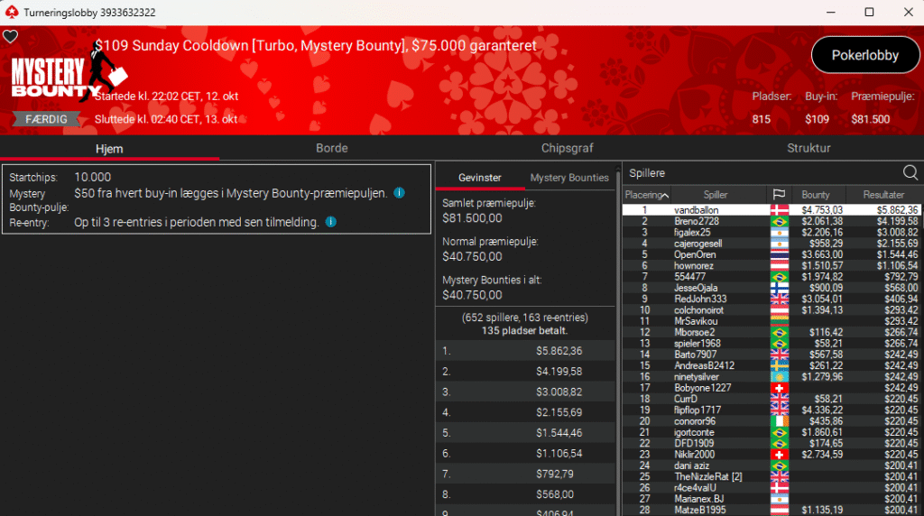Select the Mystery Bounties sub-tab

[x=568, y=178]
